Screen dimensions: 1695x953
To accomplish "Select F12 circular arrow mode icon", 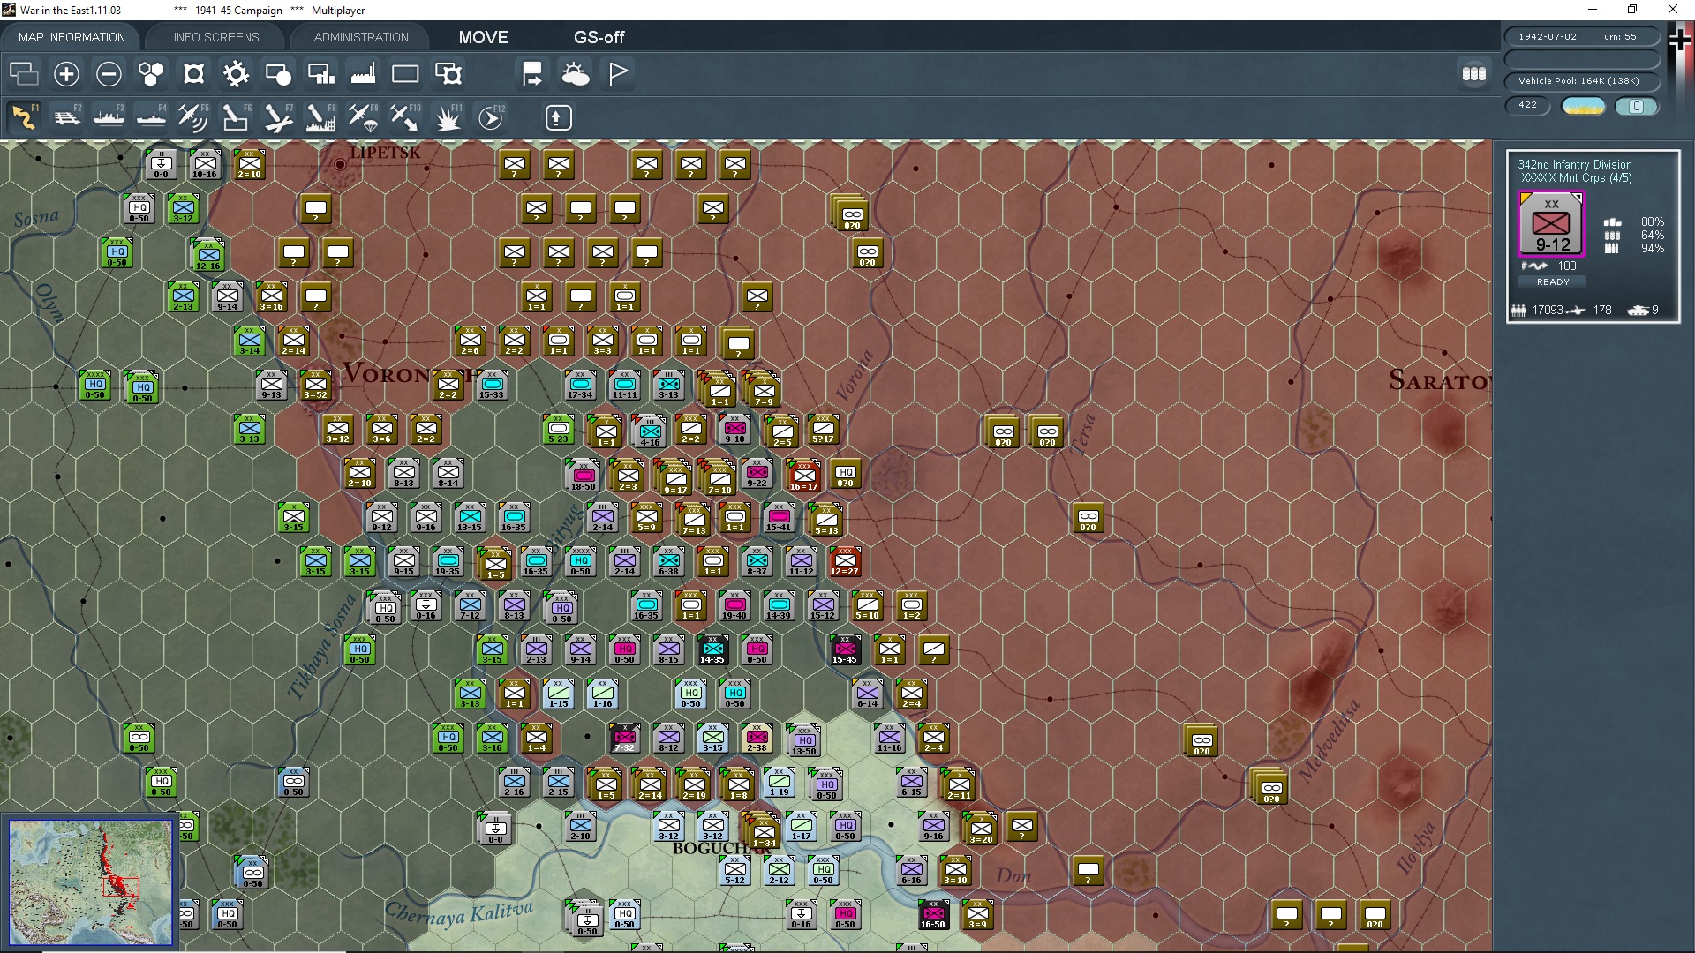I will tap(491, 117).
